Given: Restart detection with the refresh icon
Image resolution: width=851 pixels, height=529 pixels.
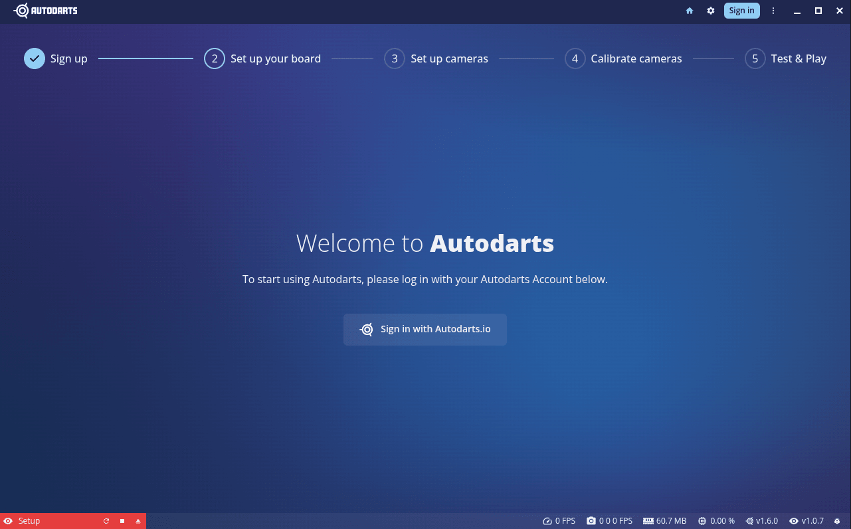Looking at the screenshot, I should click(x=106, y=521).
